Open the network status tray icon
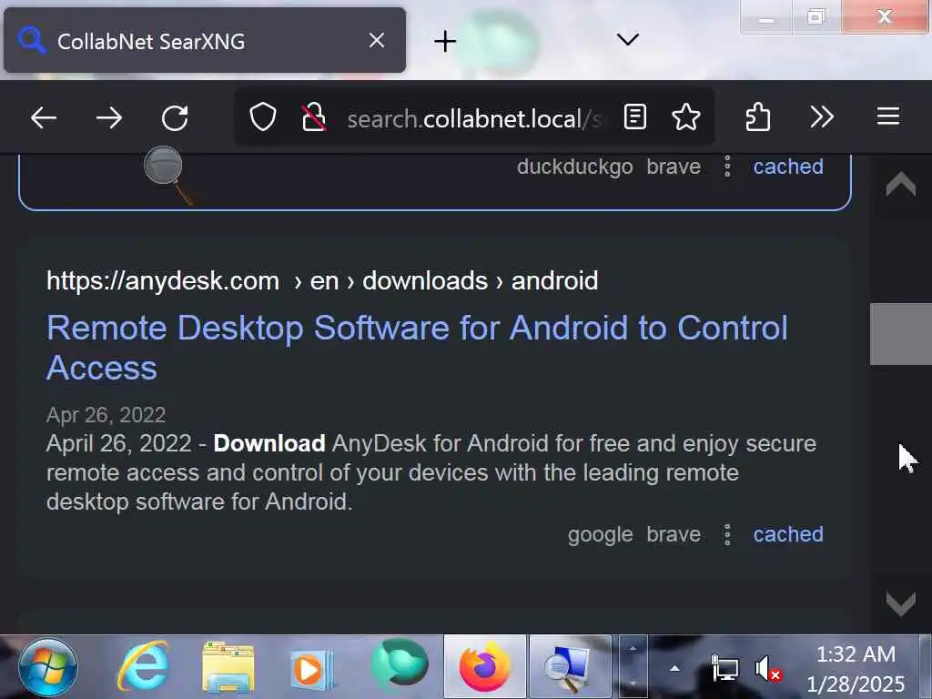This screenshot has height=699, width=932. (724, 668)
